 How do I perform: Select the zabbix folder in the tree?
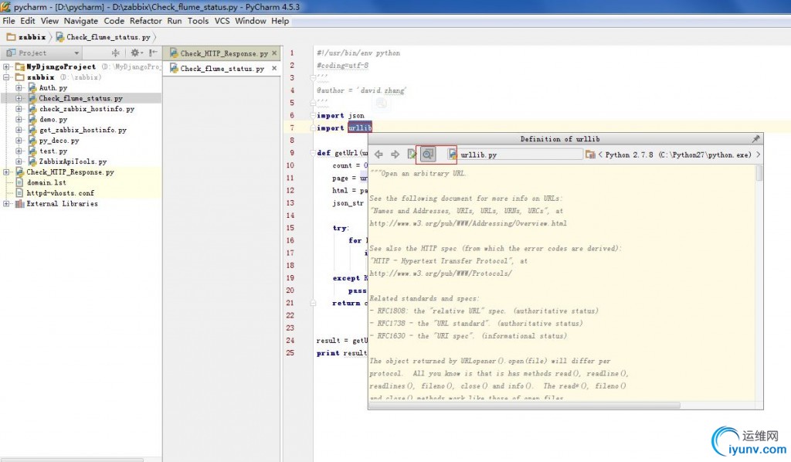point(40,77)
